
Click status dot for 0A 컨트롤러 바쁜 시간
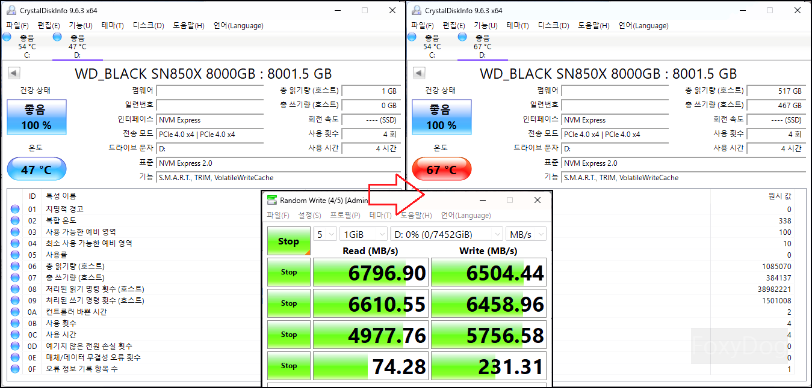click(15, 312)
